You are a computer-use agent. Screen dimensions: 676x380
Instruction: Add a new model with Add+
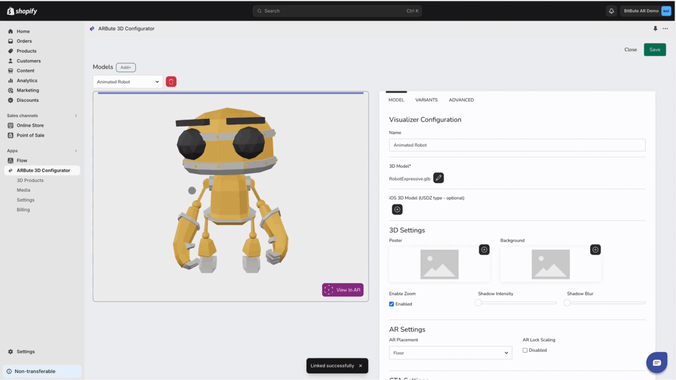click(125, 67)
